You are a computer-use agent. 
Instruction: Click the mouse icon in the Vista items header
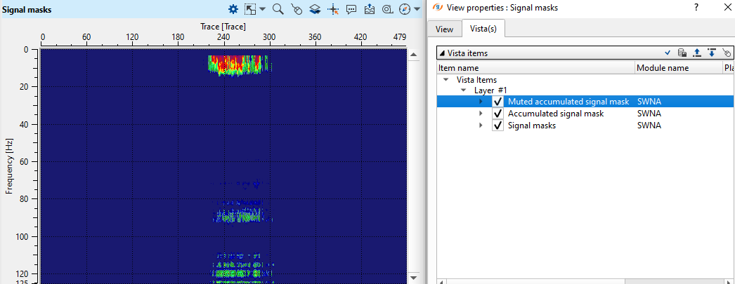(726, 53)
